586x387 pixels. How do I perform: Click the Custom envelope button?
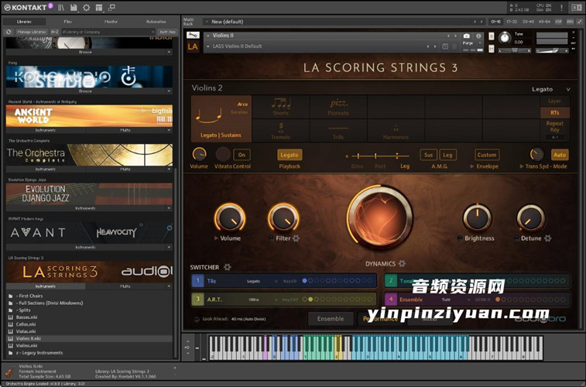coord(487,155)
